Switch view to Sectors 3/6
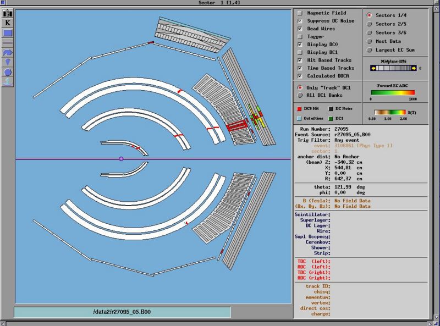Screen dimensions: 440x326 370,32
